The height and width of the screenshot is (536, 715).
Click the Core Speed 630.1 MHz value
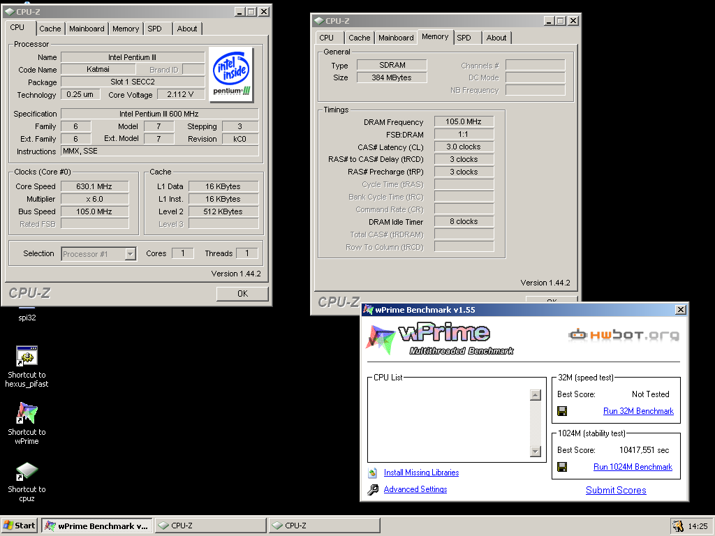click(94, 186)
